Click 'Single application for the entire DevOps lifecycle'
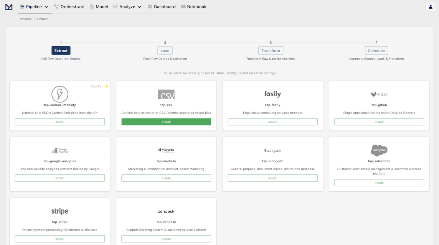Viewport: 439px width, 245px height. pyautogui.click(x=379, y=113)
